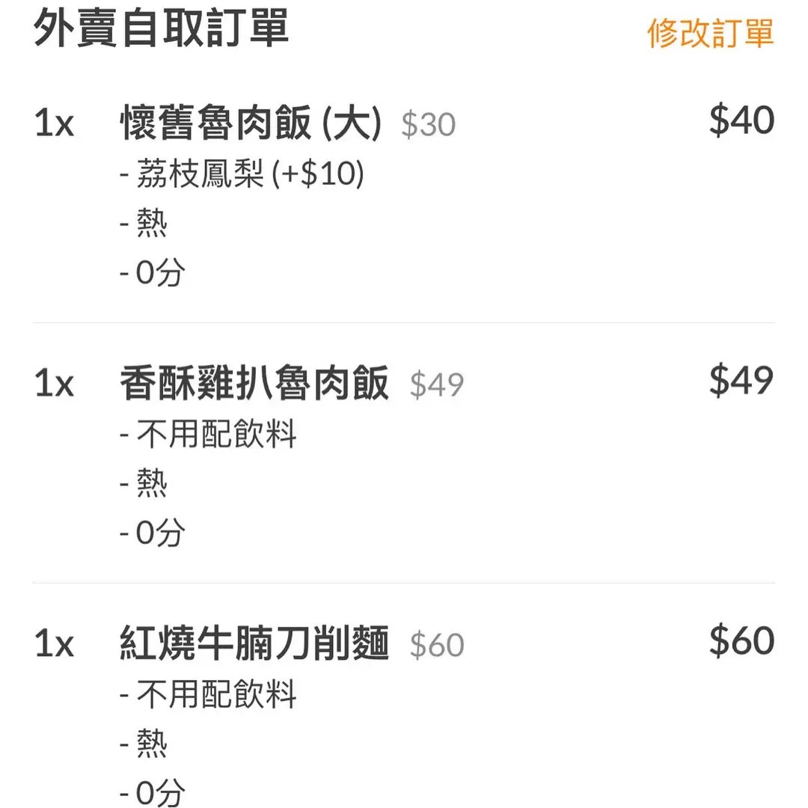Open the 香酥雞扒魯肉飯 item name
Image resolution: width=808 pixels, height=808 pixels.
[254, 384]
